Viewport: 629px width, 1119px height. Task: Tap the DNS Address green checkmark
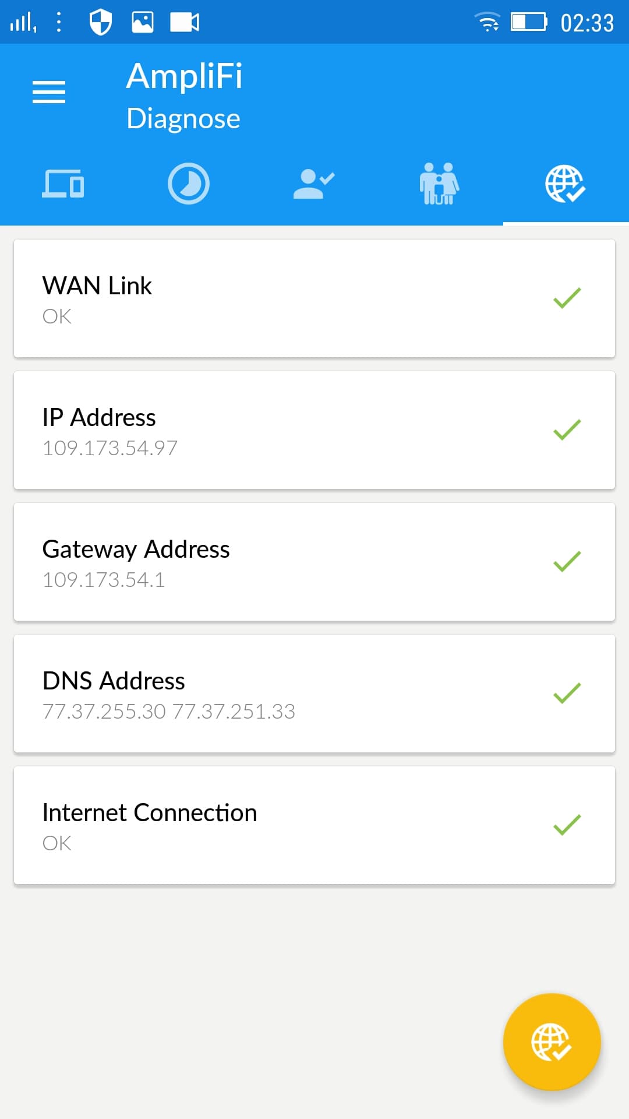(567, 693)
